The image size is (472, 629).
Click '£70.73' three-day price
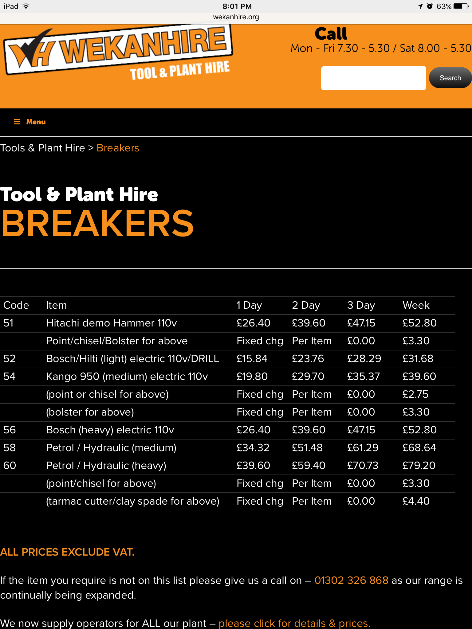(x=363, y=466)
